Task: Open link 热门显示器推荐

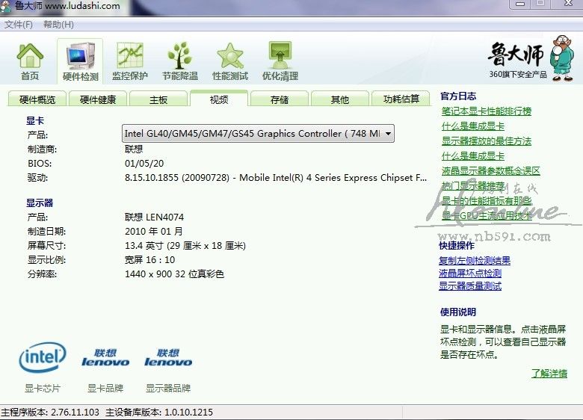Action: [x=472, y=185]
